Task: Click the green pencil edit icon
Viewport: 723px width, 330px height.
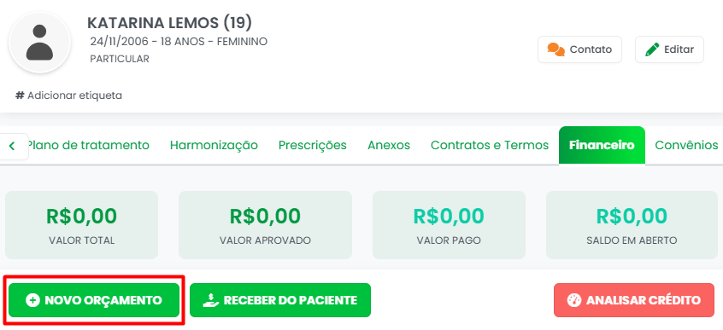Action: click(652, 49)
